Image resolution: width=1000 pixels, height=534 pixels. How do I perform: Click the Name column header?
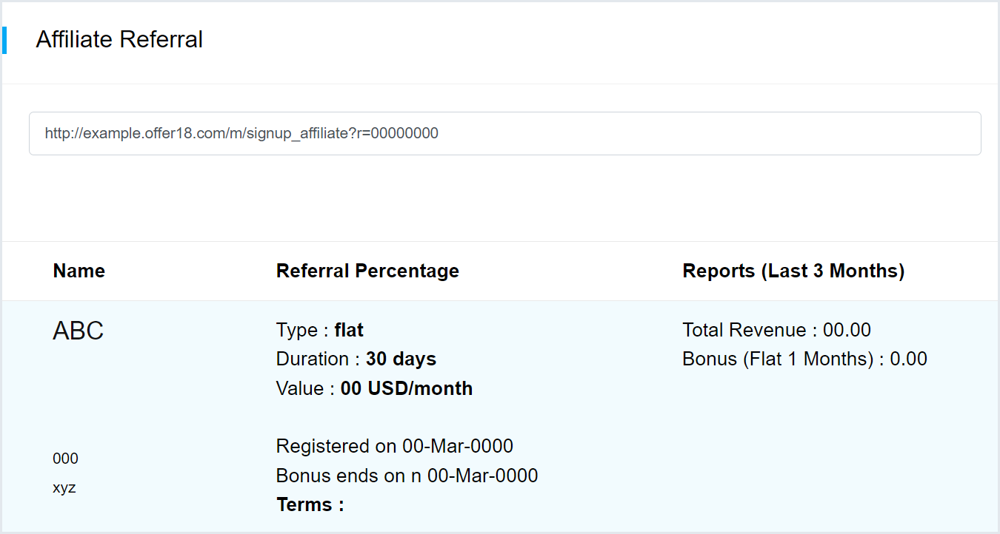tap(79, 271)
